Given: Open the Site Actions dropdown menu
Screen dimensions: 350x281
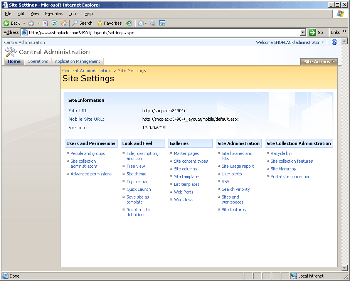Looking at the screenshot, I should pyautogui.click(x=319, y=62).
